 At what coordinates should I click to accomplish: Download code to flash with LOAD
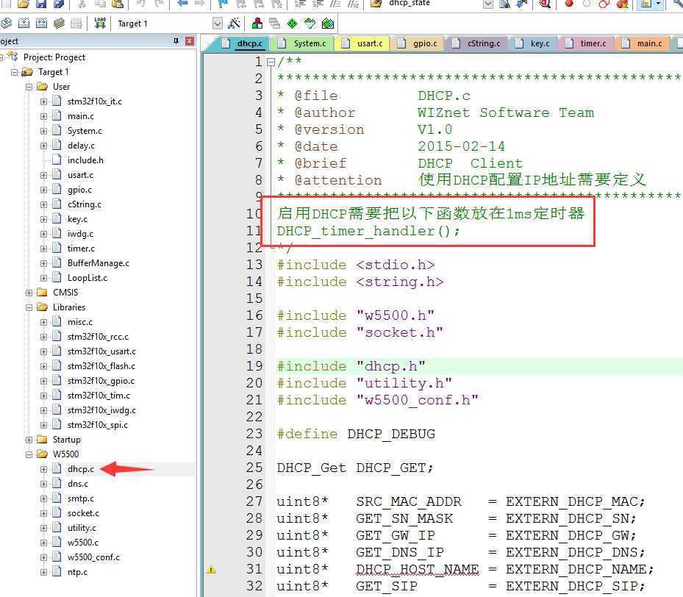click(100, 23)
